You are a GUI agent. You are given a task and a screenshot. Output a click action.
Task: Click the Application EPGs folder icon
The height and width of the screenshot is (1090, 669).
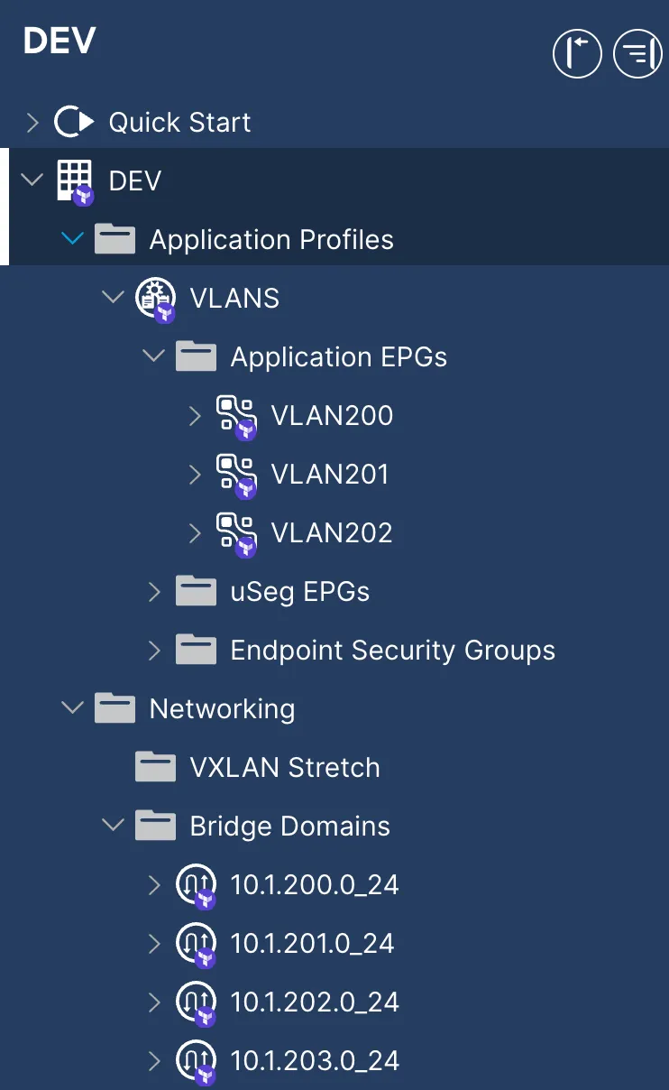(196, 357)
